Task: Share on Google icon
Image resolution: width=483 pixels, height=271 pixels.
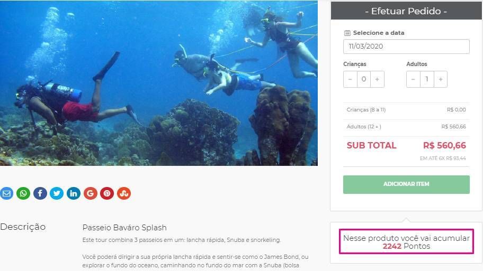Action: (x=90, y=193)
